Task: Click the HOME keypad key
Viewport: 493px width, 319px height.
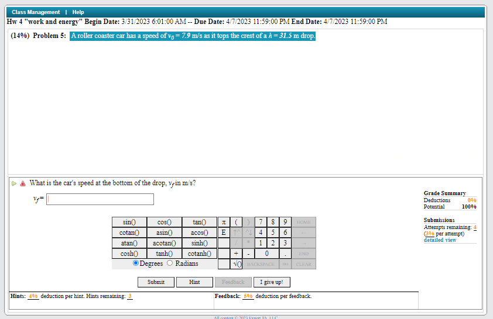Action: [x=304, y=222]
